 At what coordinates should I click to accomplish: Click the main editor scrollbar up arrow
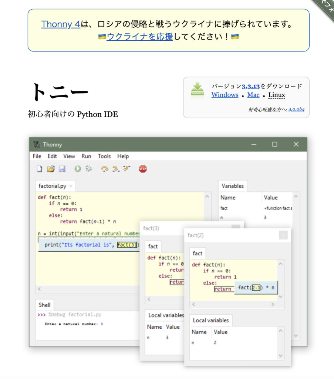pos(207,197)
